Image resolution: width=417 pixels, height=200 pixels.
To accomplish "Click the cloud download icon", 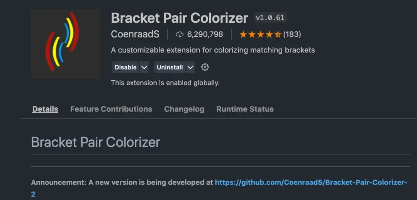I will pos(179,34).
